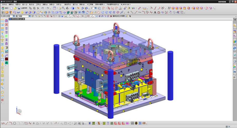Open the 视图 (View) menu
The height and width of the screenshot is (128, 237).
pyautogui.click(x=18, y=5)
